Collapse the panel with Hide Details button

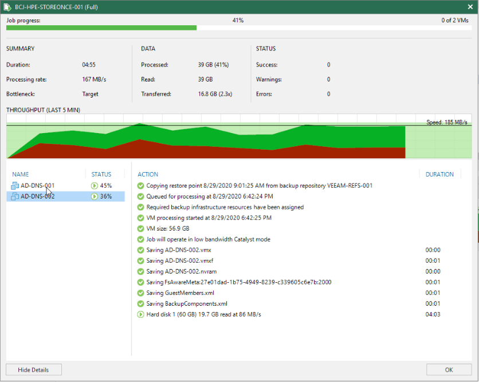coord(34,370)
